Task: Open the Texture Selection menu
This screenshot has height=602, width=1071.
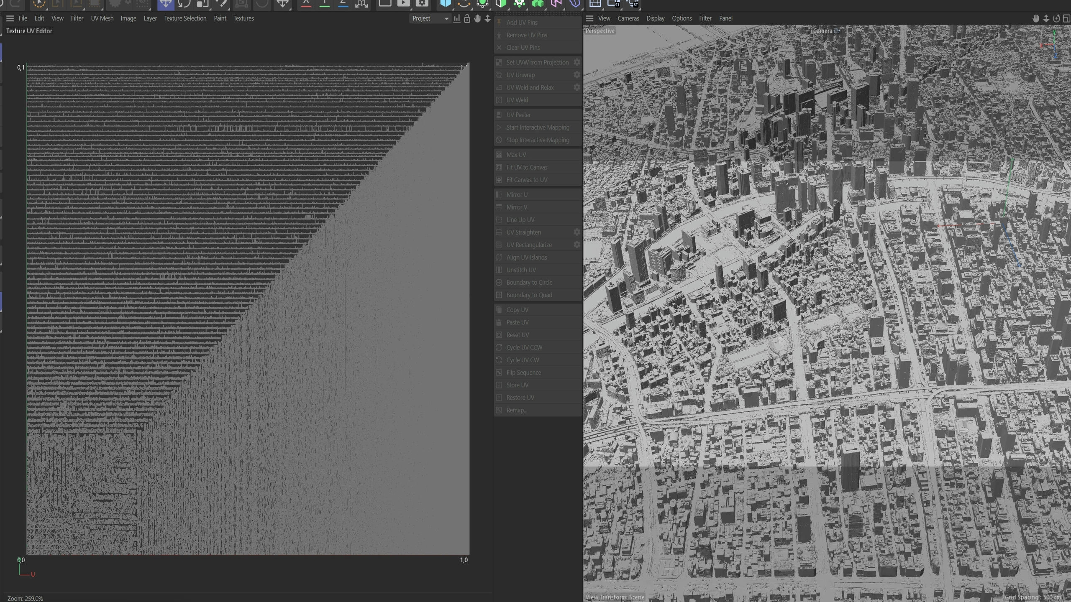Action: tap(185, 18)
